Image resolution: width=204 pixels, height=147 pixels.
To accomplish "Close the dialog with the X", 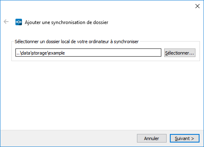I will pyautogui.click(x=197, y=6).
